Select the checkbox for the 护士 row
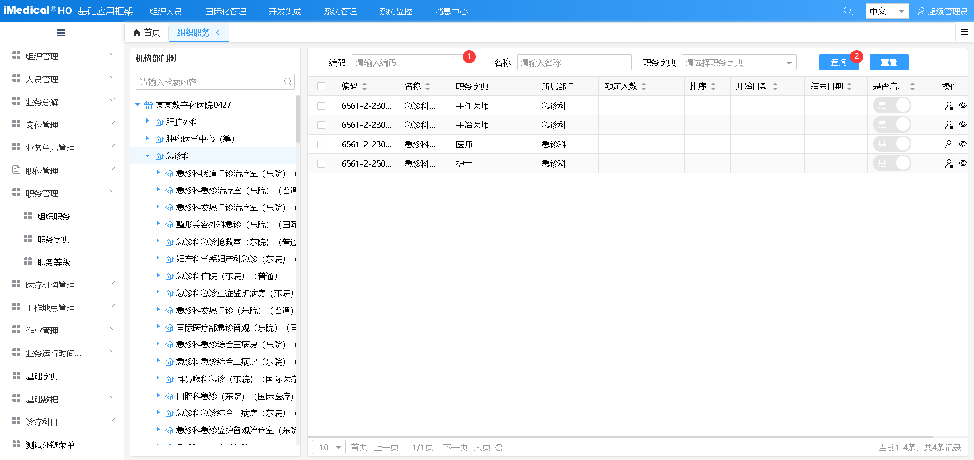This screenshot has height=460, width=974. pos(321,163)
